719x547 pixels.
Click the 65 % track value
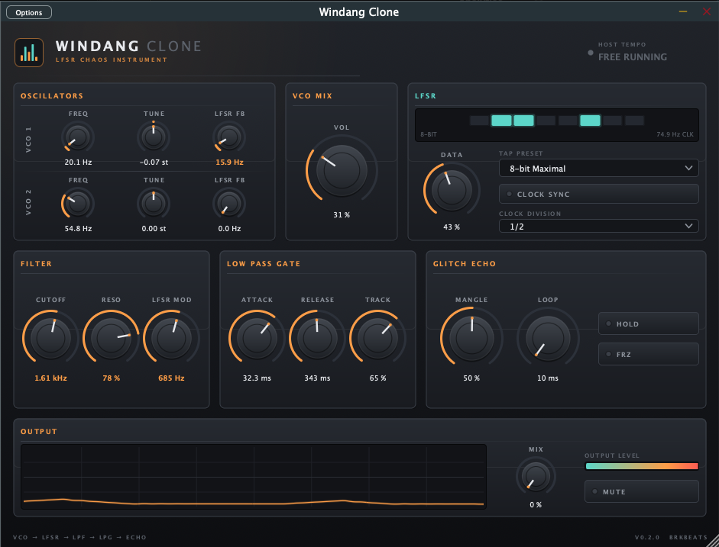pos(378,378)
